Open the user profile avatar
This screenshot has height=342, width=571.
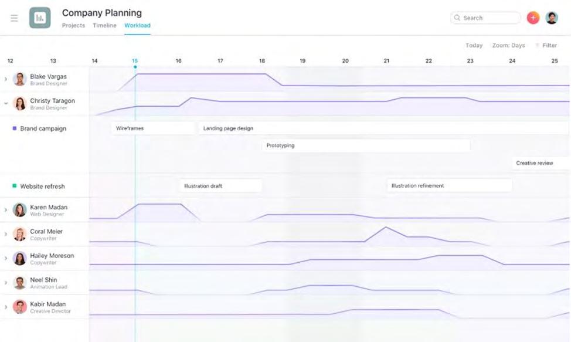pyautogui.click(x=552, y=18)
